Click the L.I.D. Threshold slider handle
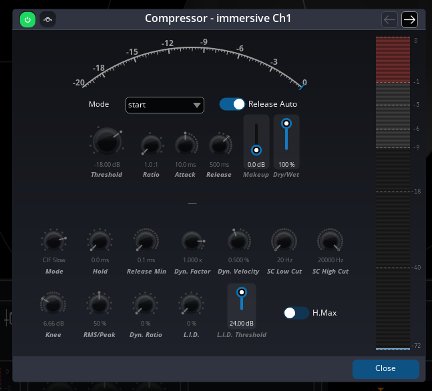 coord(242,292)
